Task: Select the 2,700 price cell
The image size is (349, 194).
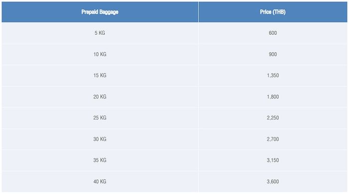Action: (x=273, y=139)
